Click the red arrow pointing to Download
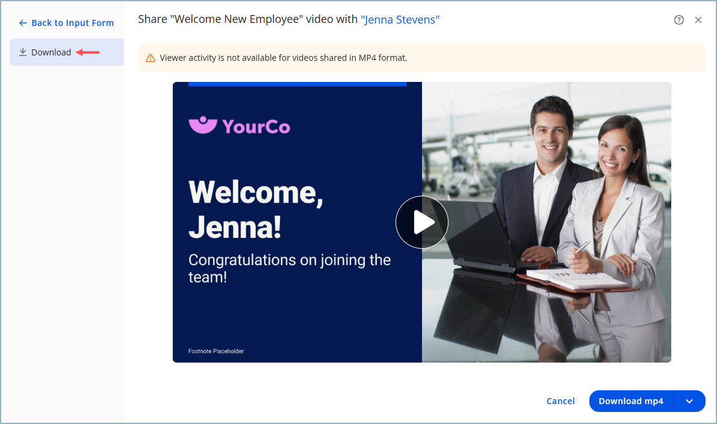The width and height of the screenshot is (717, 424). (x=88, y=52)
